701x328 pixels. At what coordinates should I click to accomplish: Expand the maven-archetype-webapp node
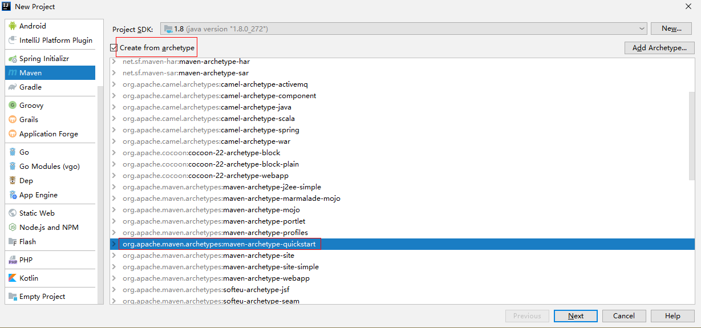pos(114,278)
